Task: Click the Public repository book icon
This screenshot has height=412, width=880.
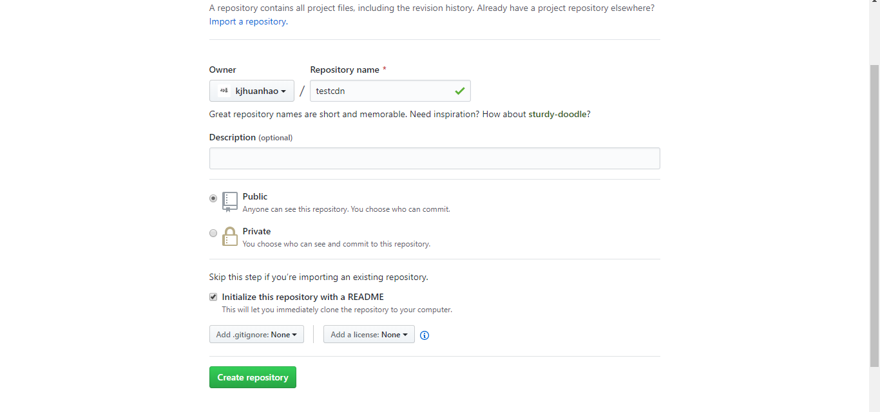Action: [x=230, y=201]
